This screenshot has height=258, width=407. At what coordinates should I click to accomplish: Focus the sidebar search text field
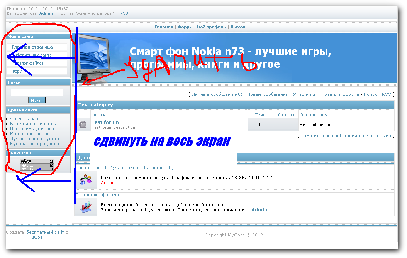point(37,93)
